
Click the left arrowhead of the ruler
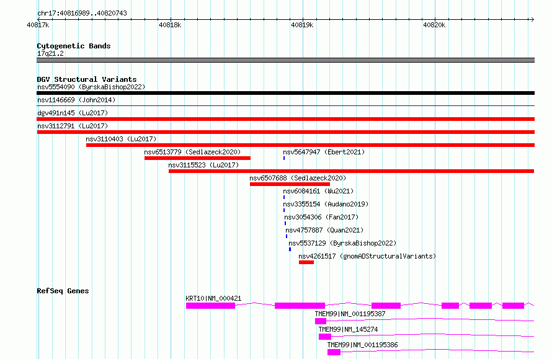(38, 19)
